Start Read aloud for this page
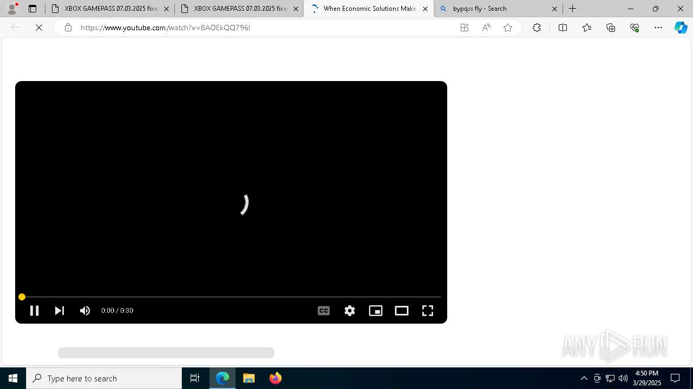This screenshot has height=389, width=693. pos(486,28)
